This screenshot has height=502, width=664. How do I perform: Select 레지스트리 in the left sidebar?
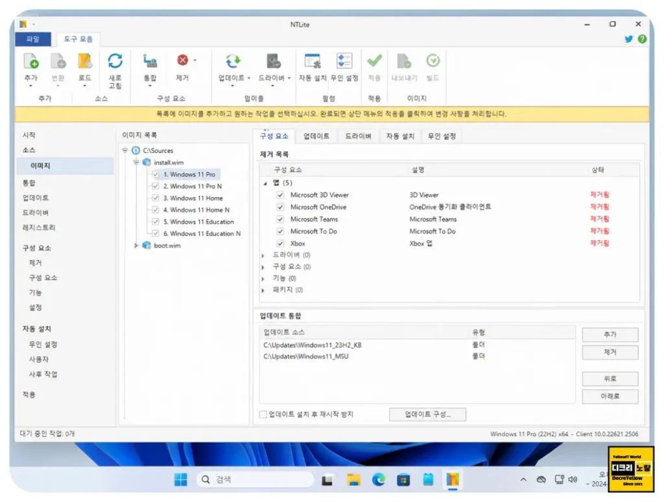click(x=38, y=227)
